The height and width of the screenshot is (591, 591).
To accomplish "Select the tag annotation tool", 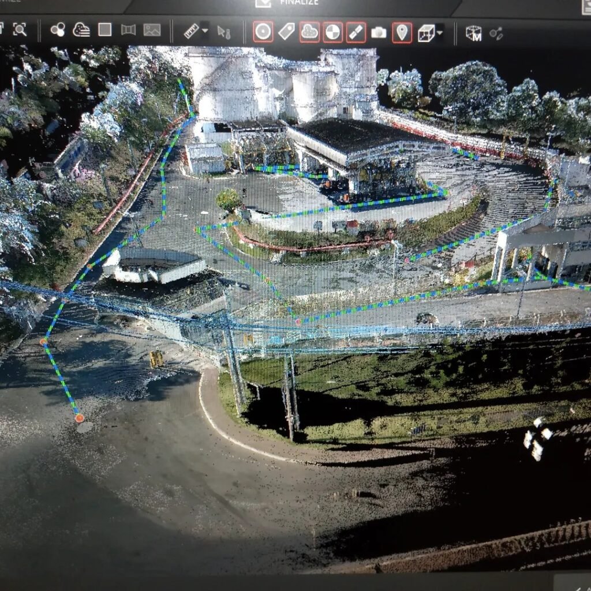I will click(285, 32).
